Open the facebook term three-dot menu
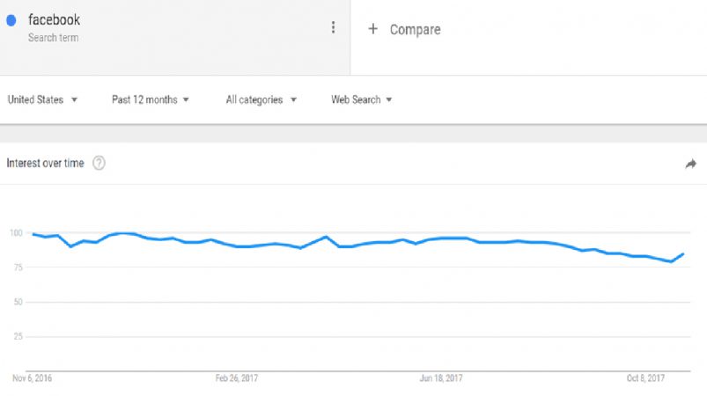Screen dimensions: 707x396 point(333,27)
